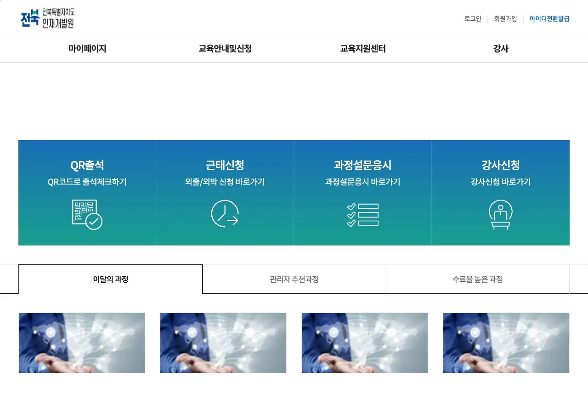588x413 pixels.
Task: Go to 외출/외박 신청 바로가기
Action: 225,182
